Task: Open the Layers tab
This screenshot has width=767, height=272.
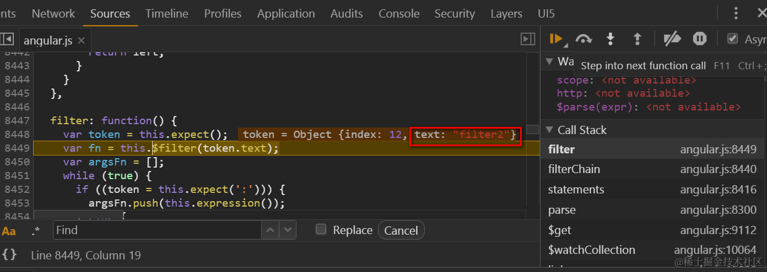Action: (506, 13)
